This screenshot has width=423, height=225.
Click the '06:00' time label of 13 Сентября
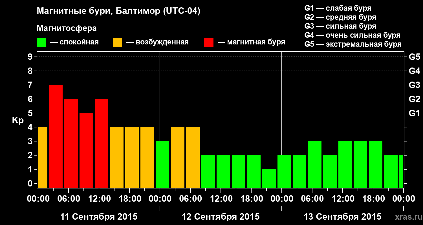pyautogui.click(x=312, y=199)
